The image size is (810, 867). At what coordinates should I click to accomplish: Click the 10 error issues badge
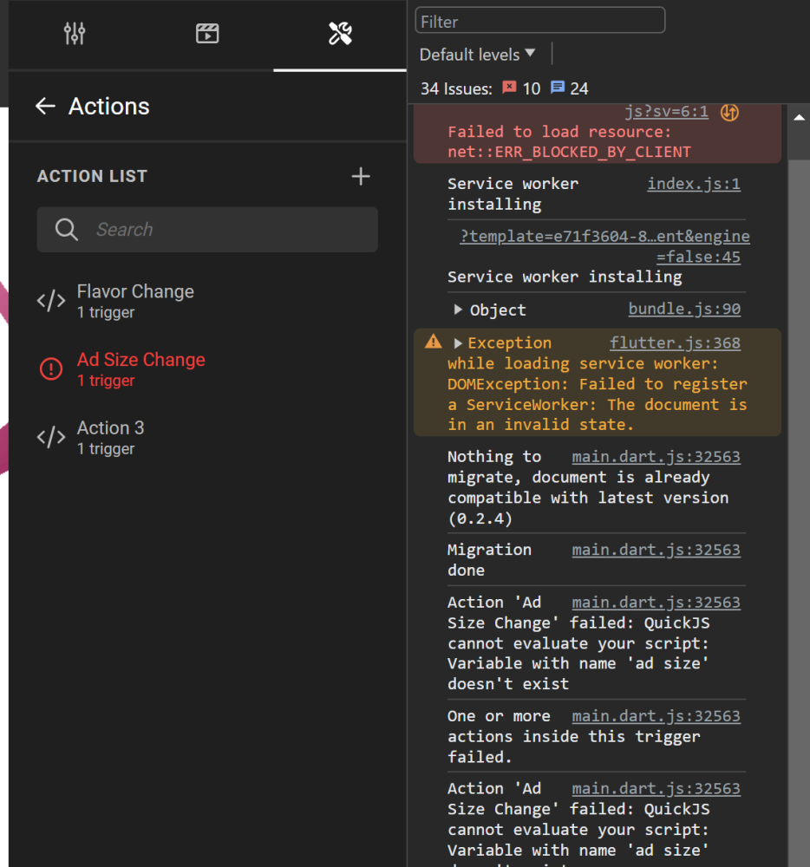[521, 88]
